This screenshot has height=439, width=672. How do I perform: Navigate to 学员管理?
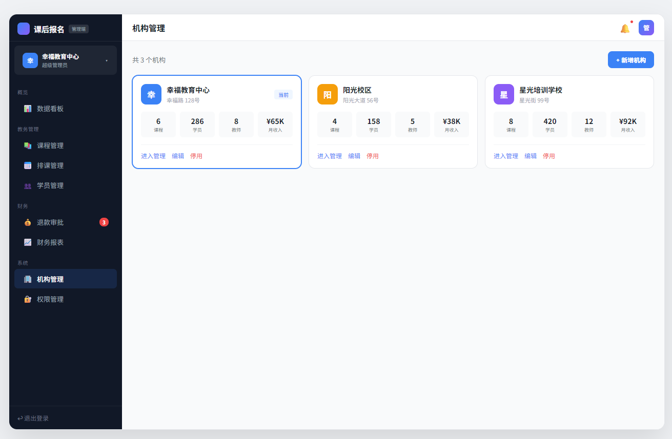click(66, 185)
